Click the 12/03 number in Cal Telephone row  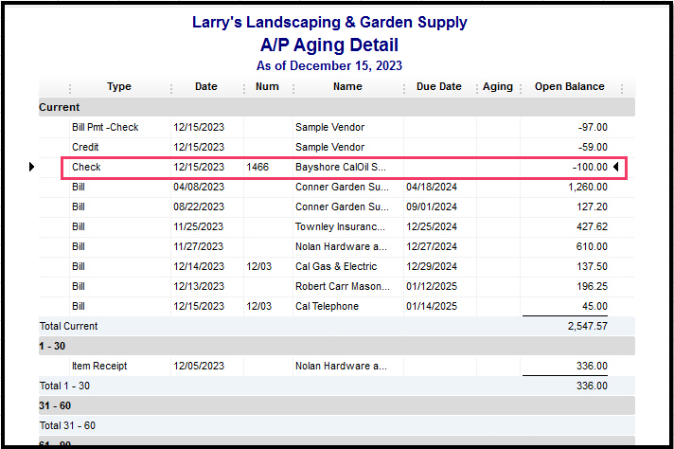258,306
